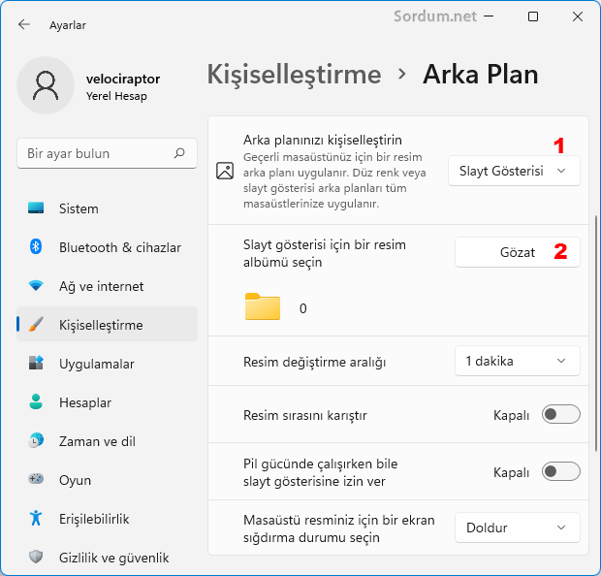Viewport: 601px width, 576px height.
Task: Select Kişiselleştirme in the sidebar
Action: coord(101,325)
